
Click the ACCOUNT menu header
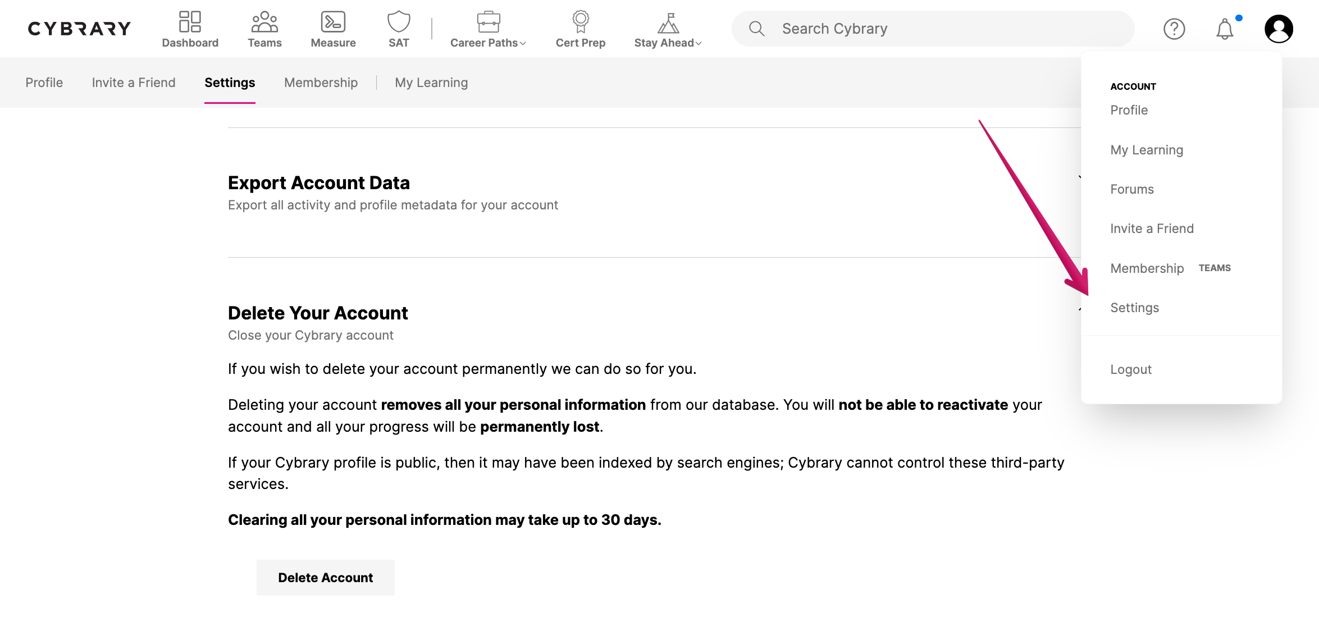click(1133, 86)
